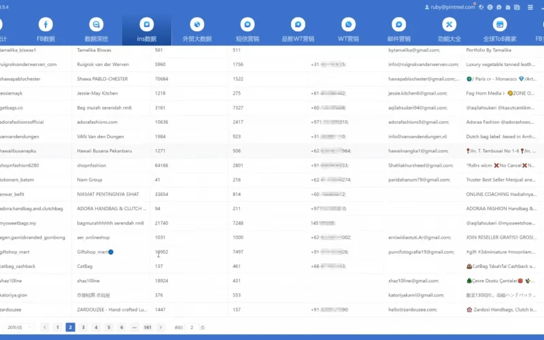Viewport: 544px width, 340px height.
Task: Open the WT营销 WhatsApp marketing module
Action: (x=349, y=30)
